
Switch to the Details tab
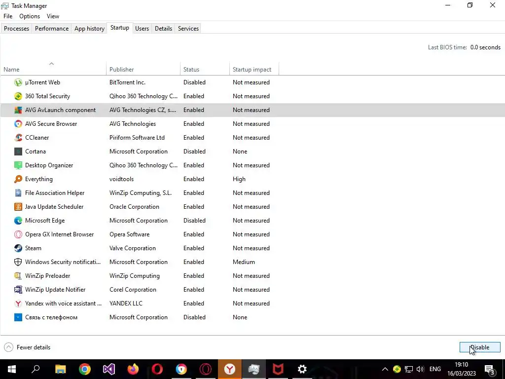(163, 28)
